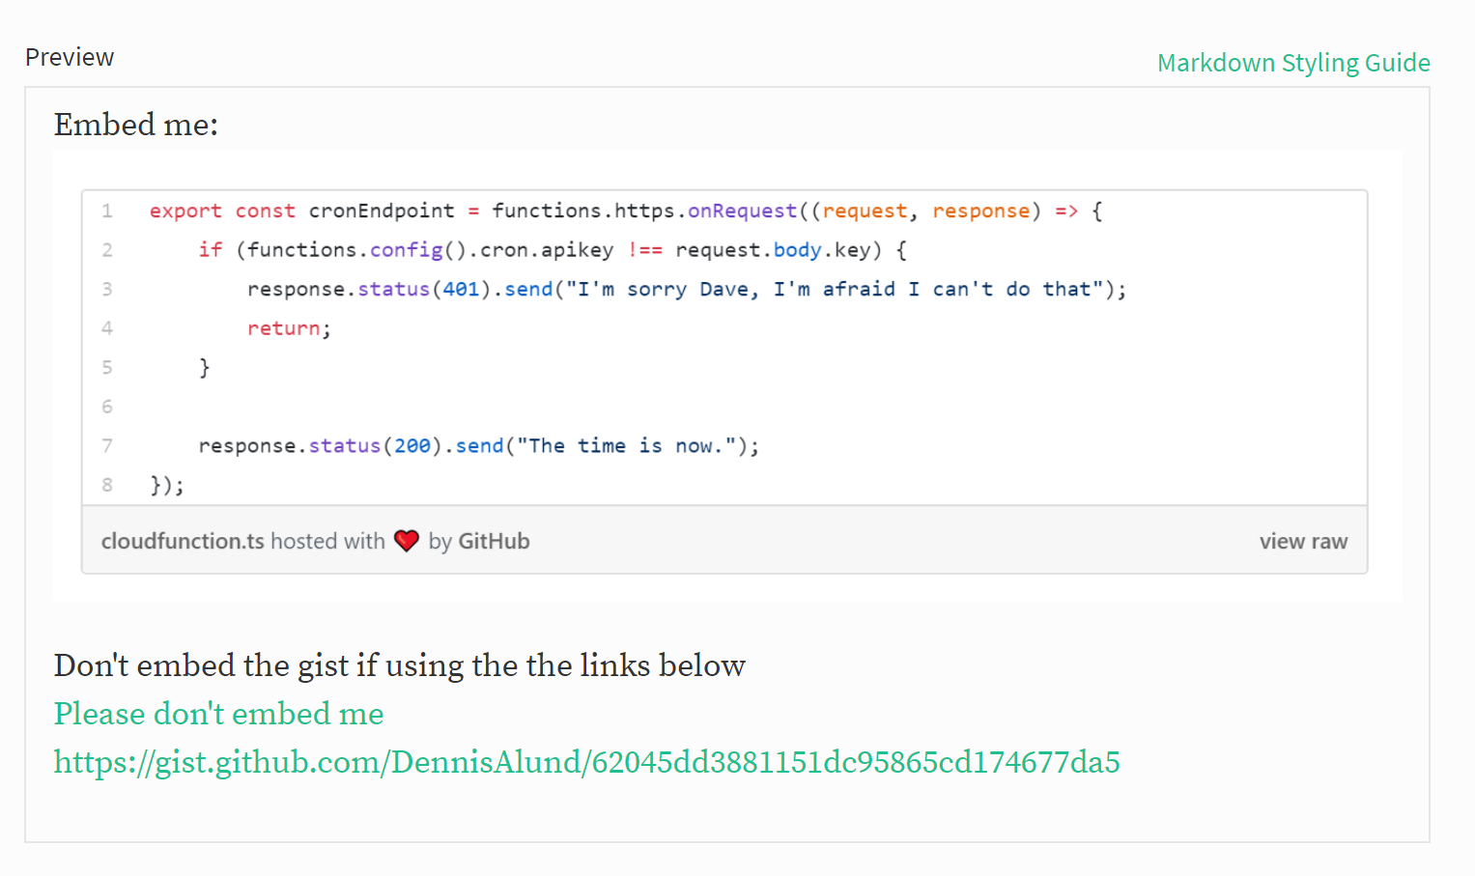Click line number 8 in the gist
The image size is (1475, 876).
click(107, 485)
